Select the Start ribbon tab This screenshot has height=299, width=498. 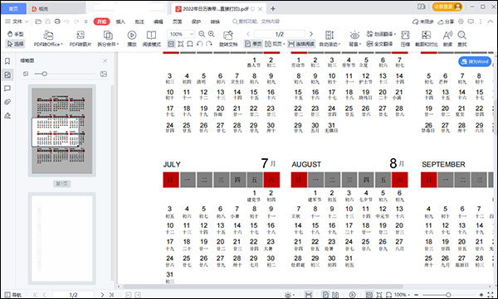(x=101, y=22)
